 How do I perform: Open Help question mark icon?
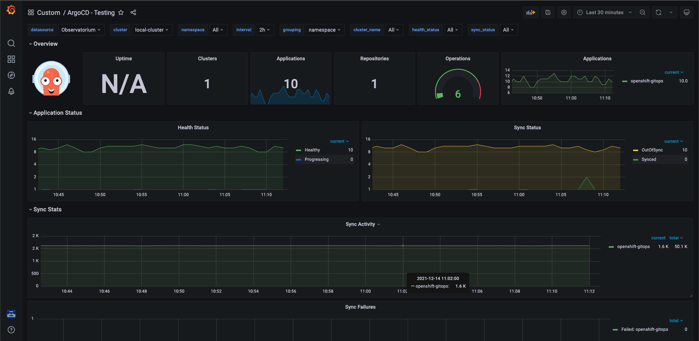(11, 330)
